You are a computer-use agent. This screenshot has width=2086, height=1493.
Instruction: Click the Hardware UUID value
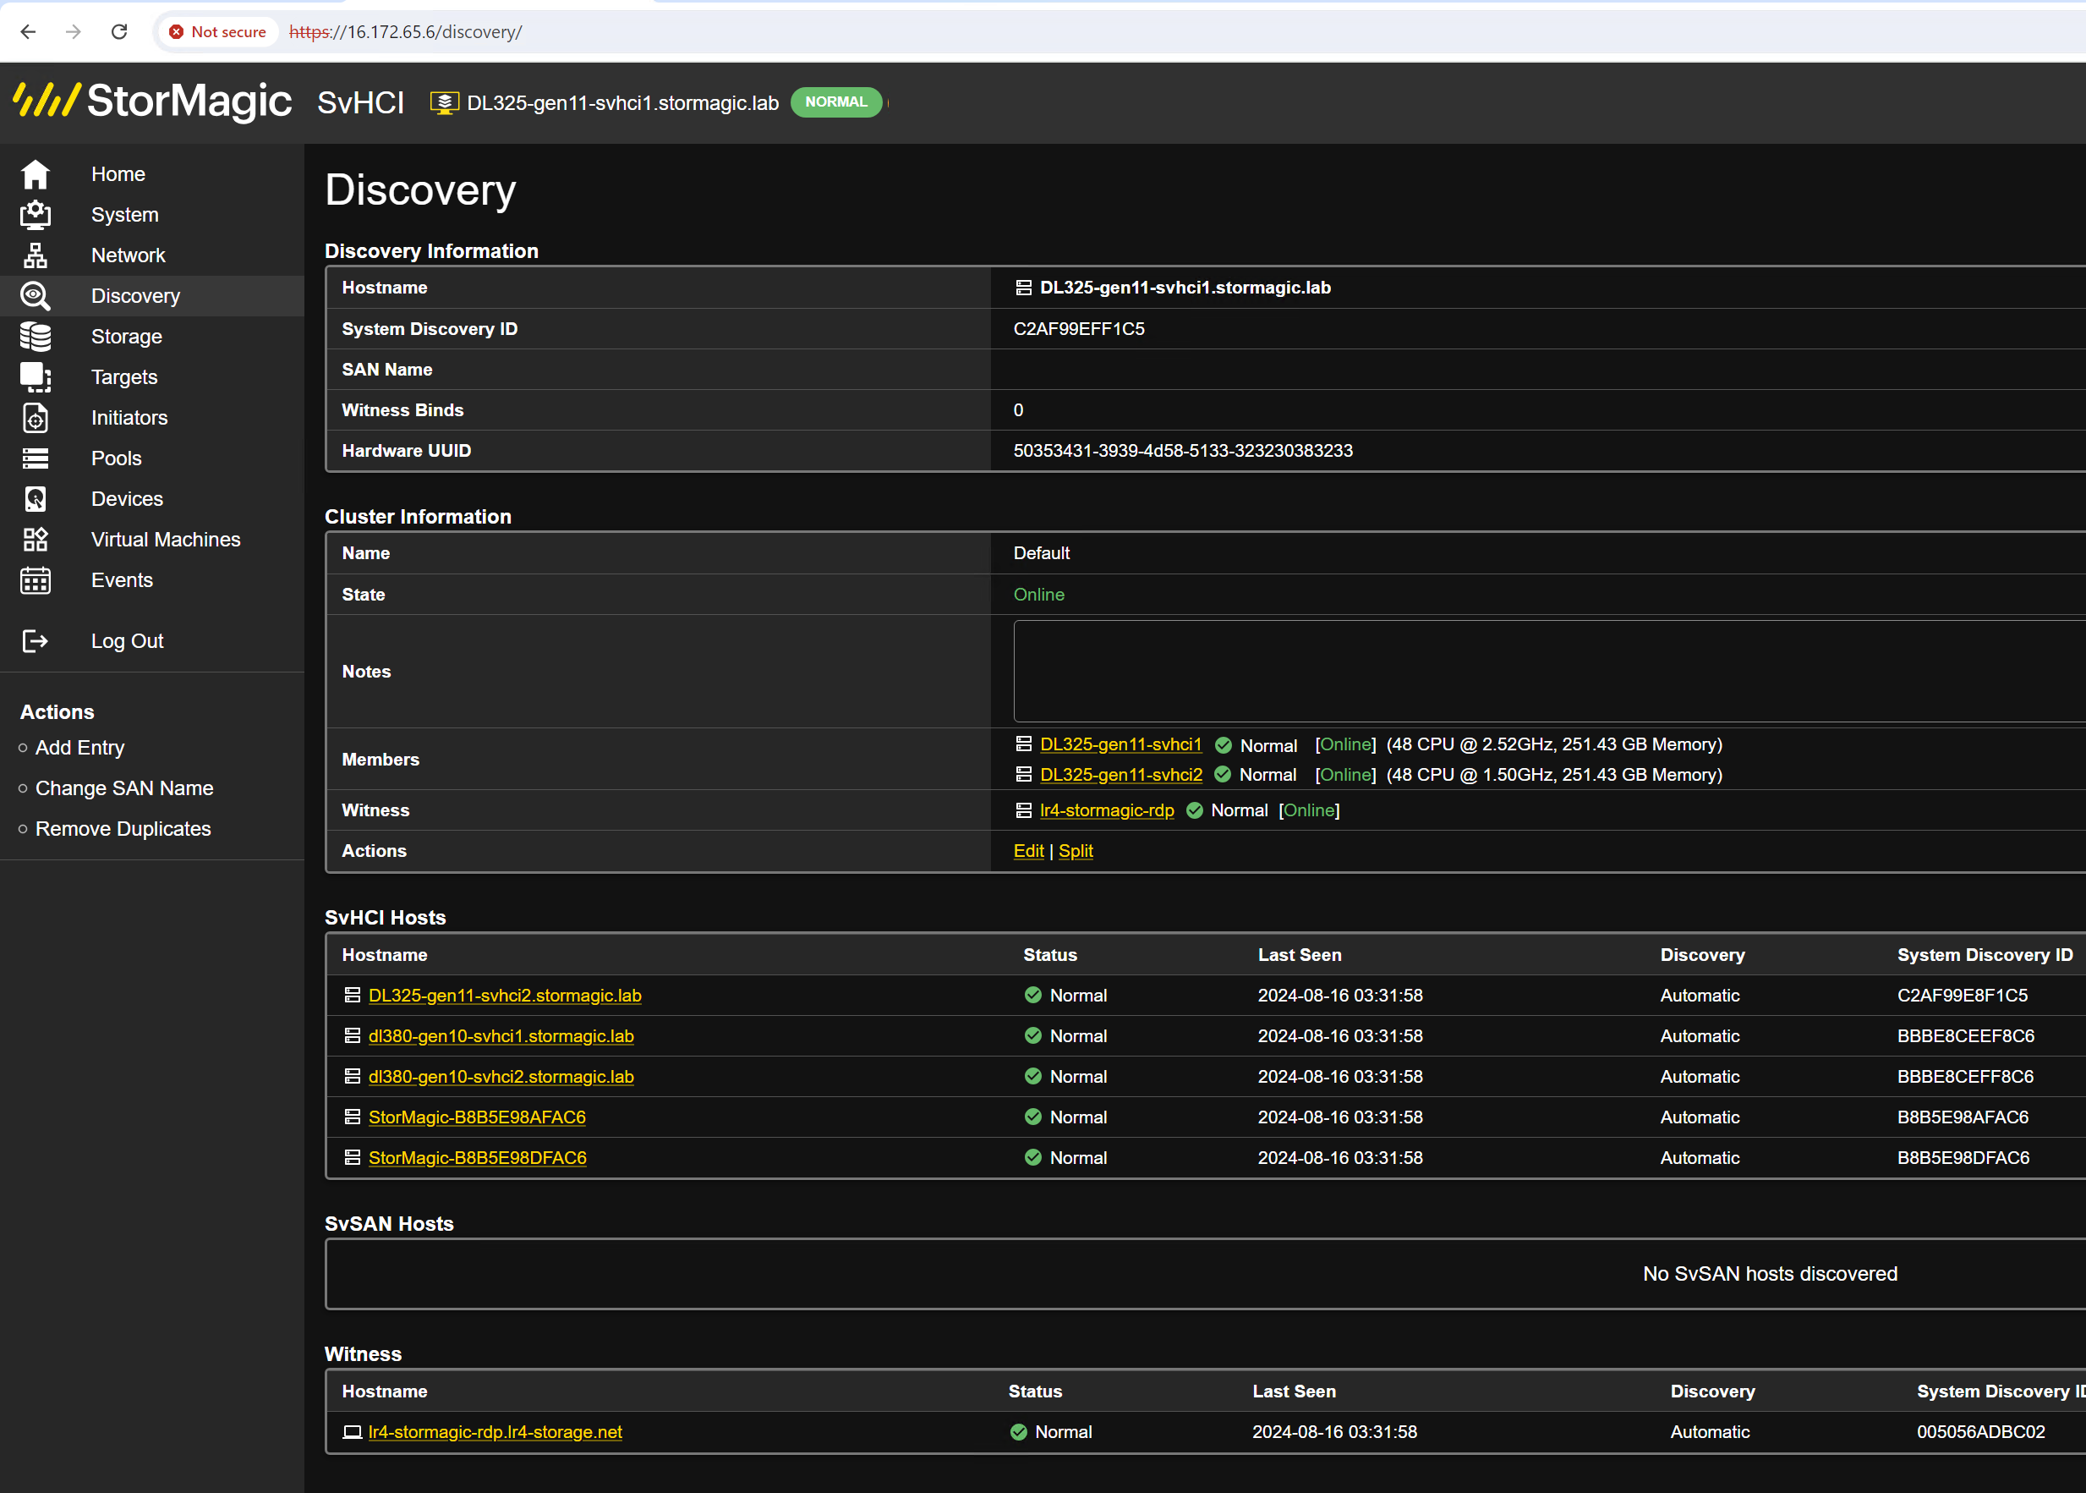1183,451
